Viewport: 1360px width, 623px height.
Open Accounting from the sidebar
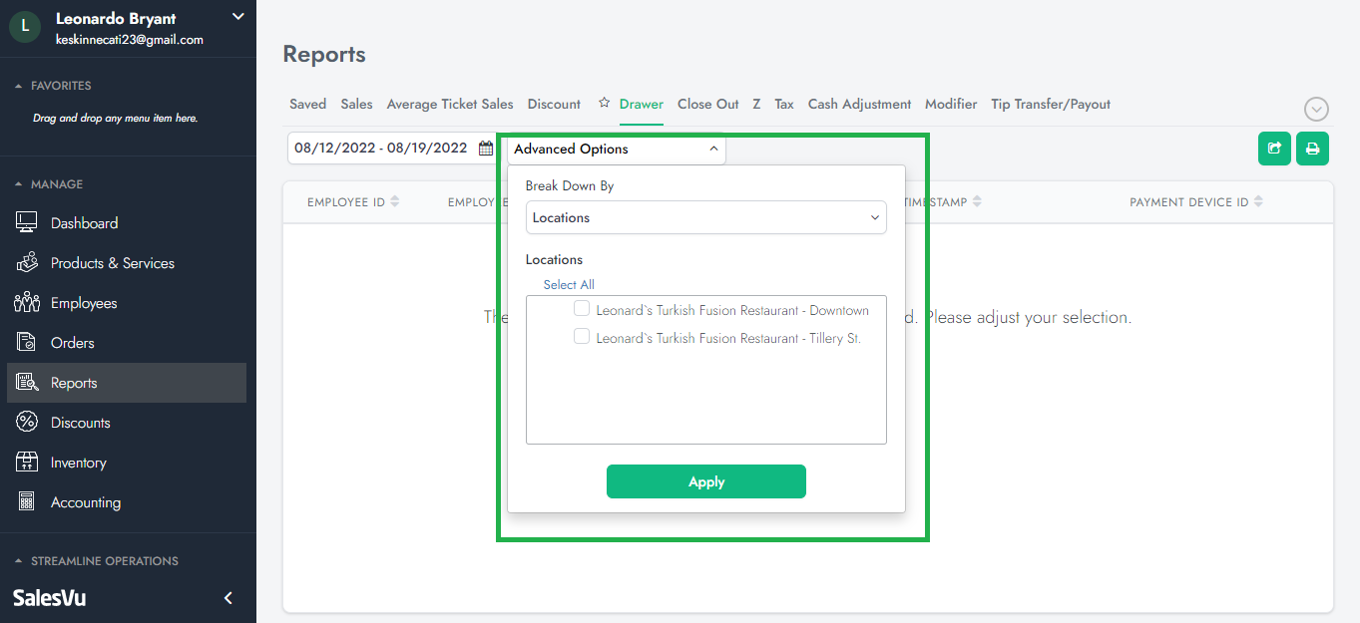pos(85,502)
